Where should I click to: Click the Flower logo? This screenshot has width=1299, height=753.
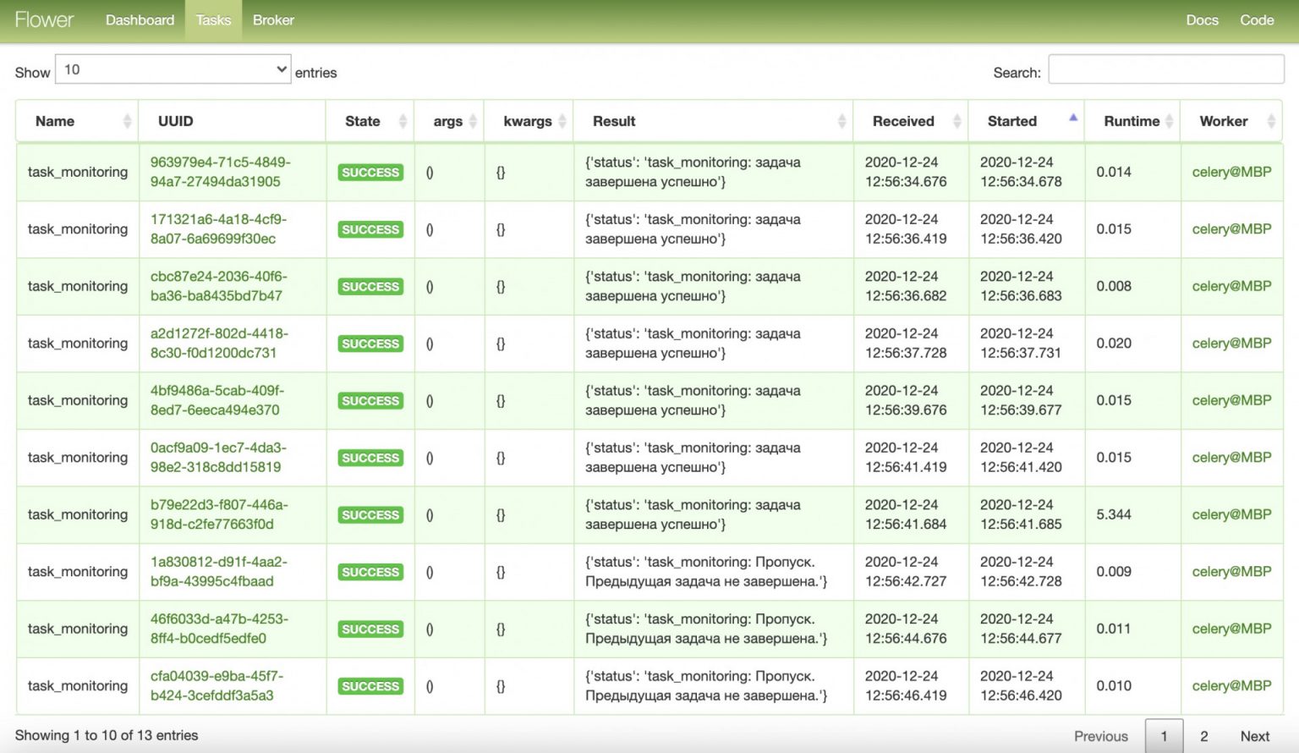pos(45,20)
